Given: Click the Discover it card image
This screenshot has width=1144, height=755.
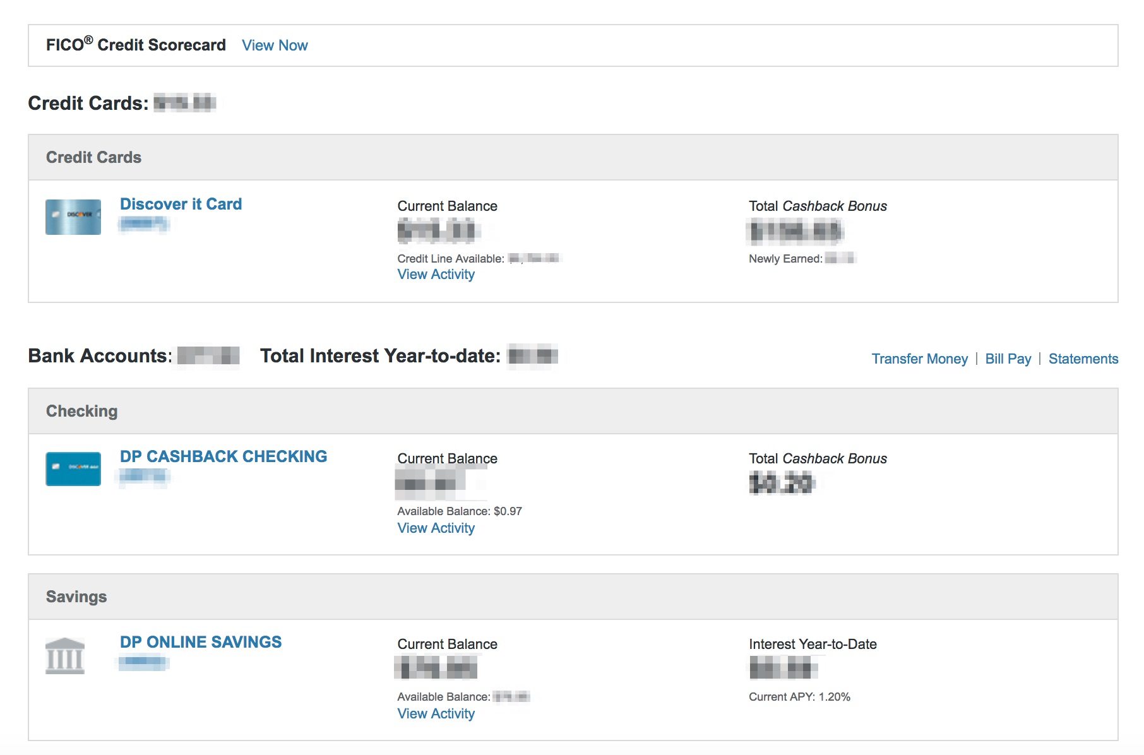Looking at the screenshot, I should (73, 217).
